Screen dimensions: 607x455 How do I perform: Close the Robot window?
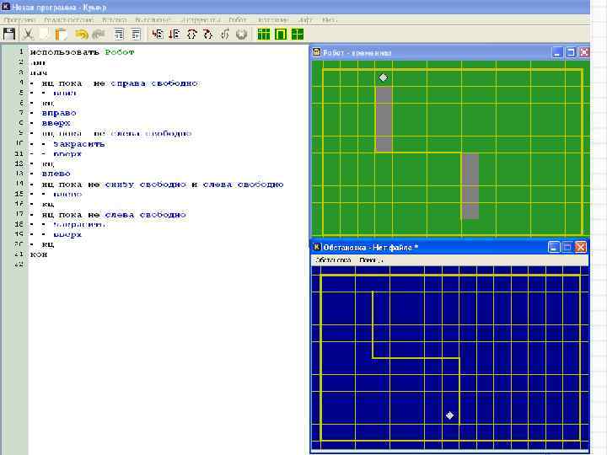(x=584, y=52)
